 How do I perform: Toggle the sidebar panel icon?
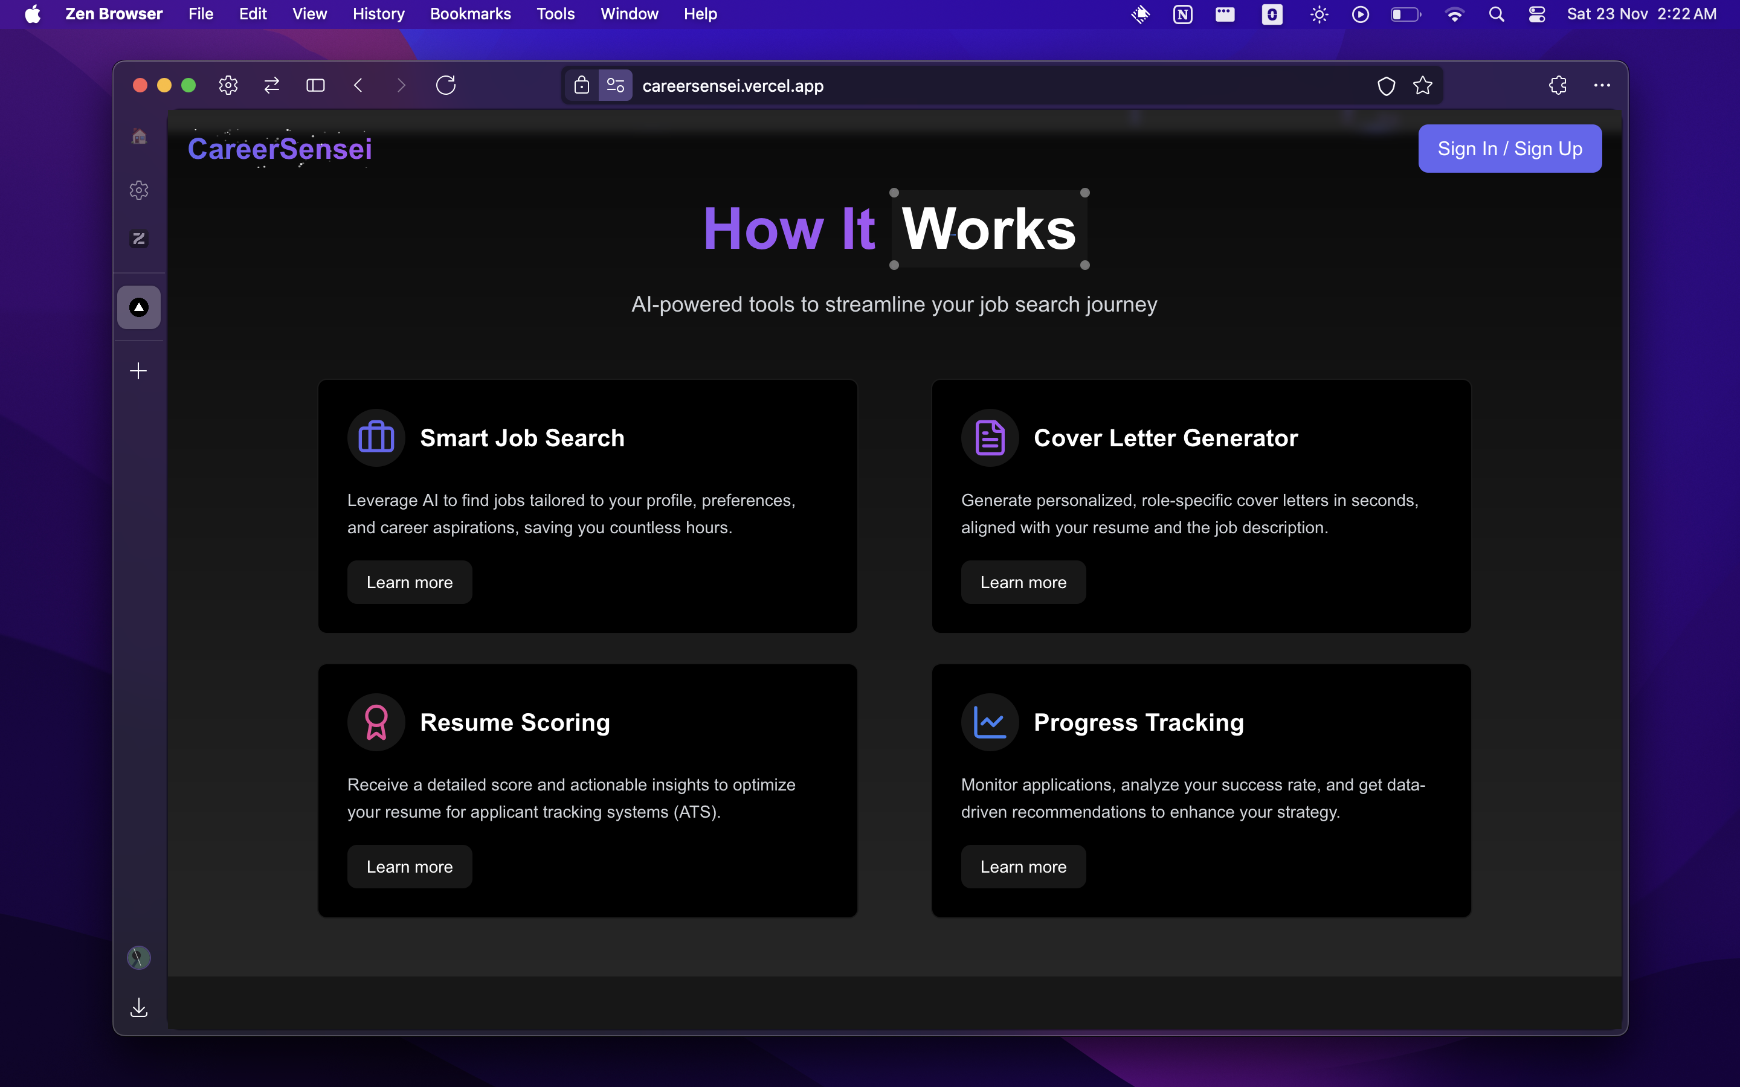coord(315,86)
